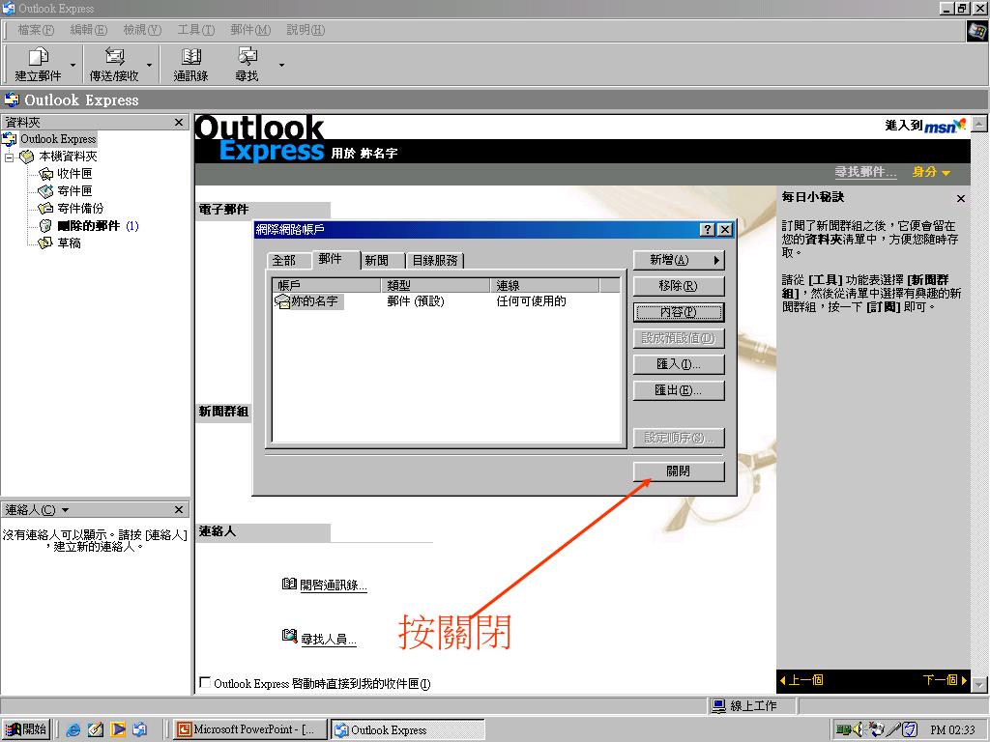Collapse the 本機資料夾 tree node
The height and width of the screenshot is (742, 990).
[x=9, y=157]
